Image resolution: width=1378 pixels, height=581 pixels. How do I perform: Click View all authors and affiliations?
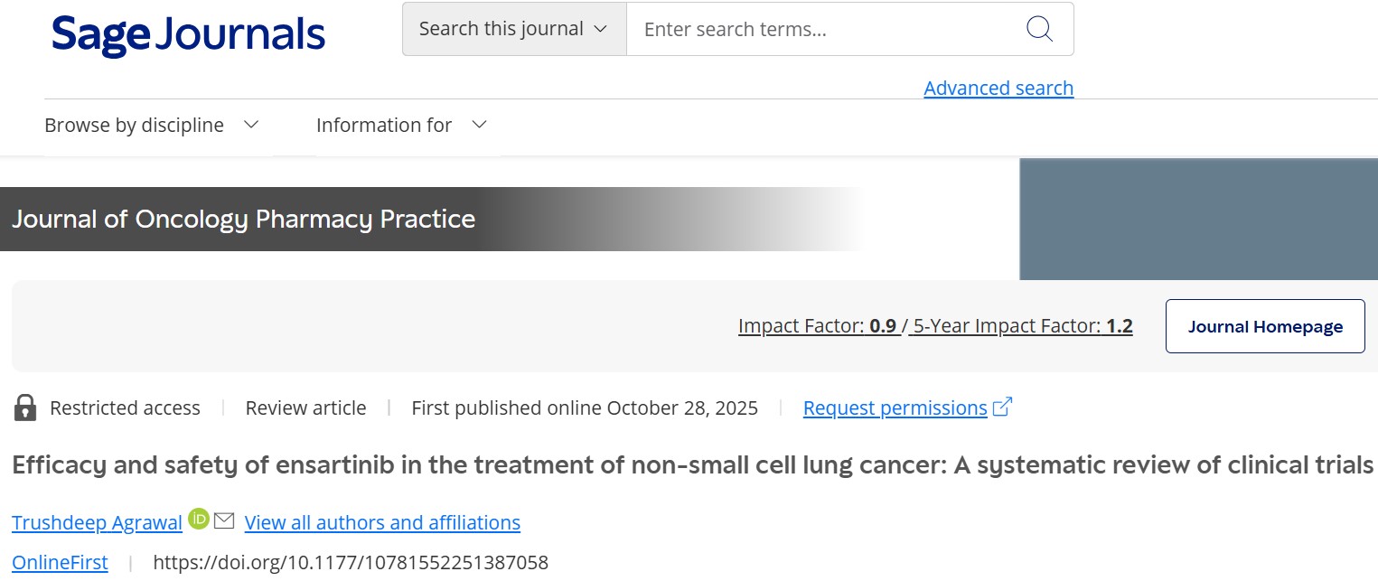click(x=382, y=522)
